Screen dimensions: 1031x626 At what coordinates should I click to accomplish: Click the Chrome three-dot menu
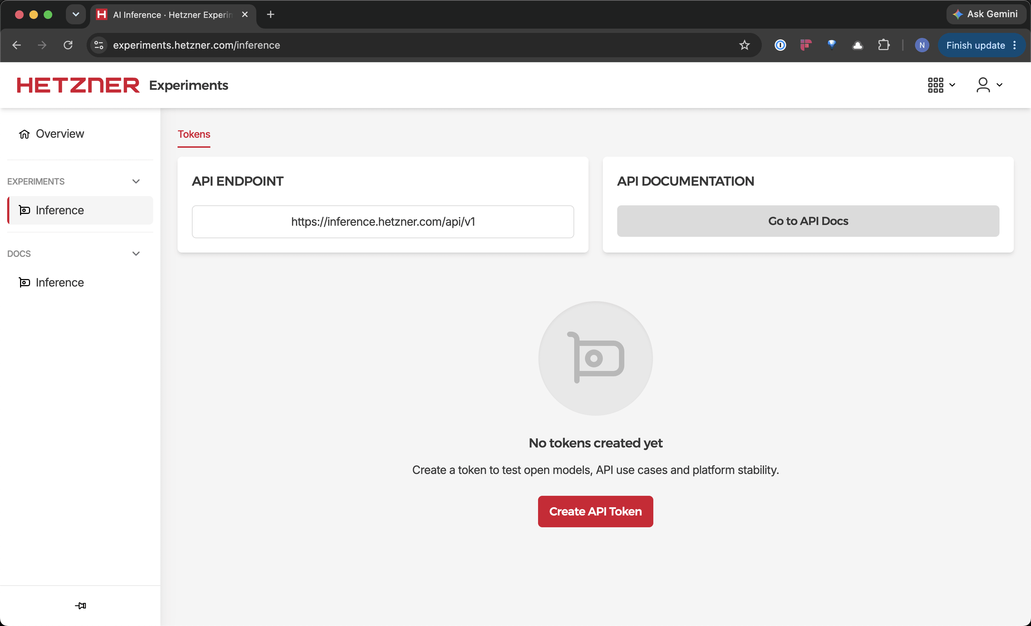click(1015, 45)
